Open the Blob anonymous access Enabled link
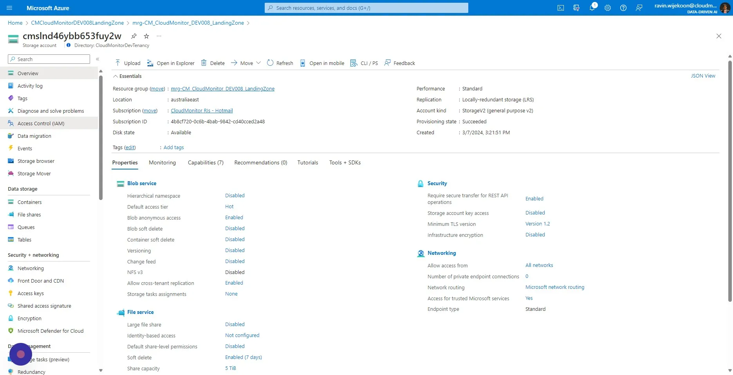This screenshot has width=733, height=375. (x=234, y=218)
